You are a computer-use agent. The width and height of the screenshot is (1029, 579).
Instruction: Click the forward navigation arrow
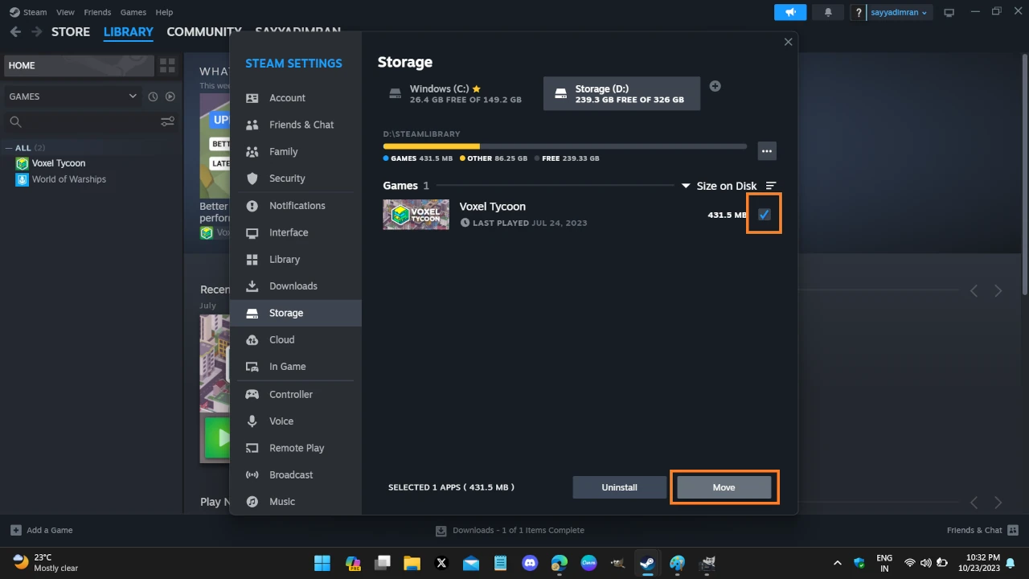tap(36, 32)
